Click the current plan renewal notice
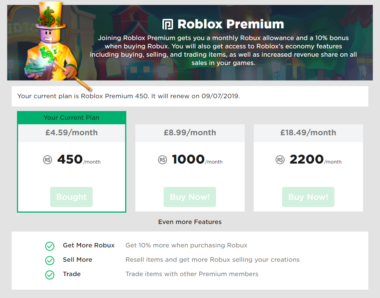The width and height of the screenshot is (380, 298). (129, 96)
